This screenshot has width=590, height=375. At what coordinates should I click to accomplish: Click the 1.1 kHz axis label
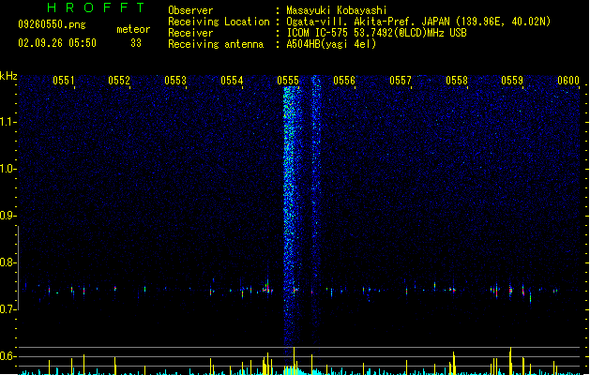pos(8,122)
